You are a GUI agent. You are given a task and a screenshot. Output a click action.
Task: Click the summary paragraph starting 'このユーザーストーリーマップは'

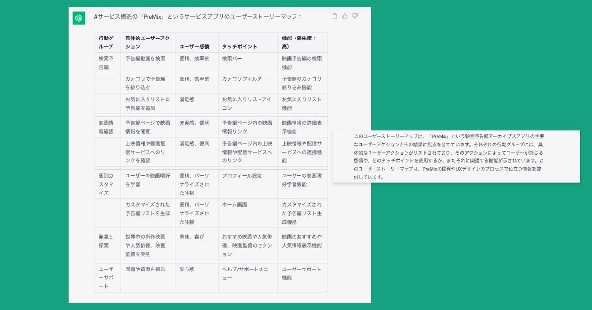click(x=449, y=156)
